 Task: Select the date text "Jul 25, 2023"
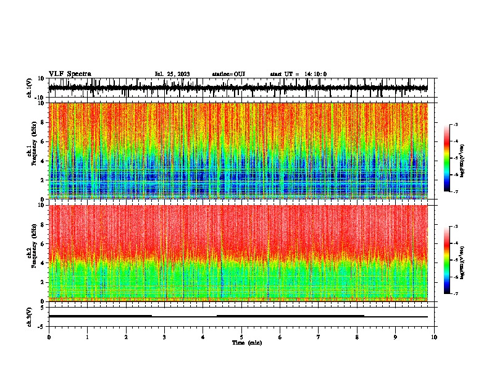coord(172,74)
